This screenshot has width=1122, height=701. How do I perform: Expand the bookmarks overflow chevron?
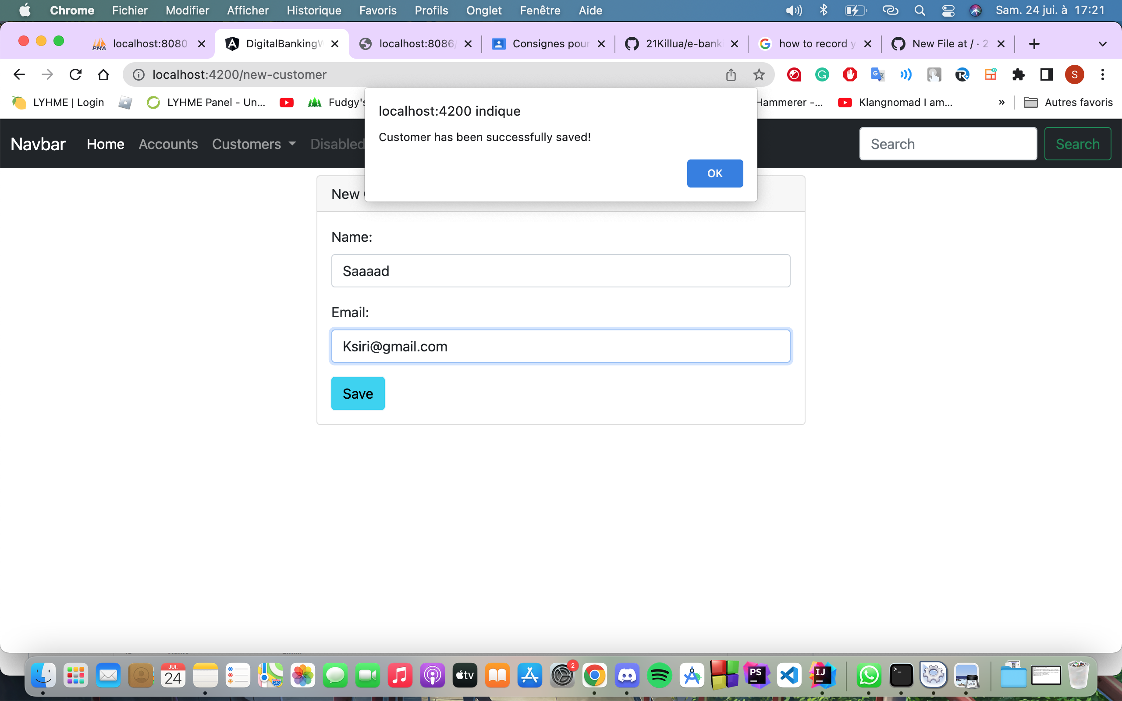tap(1001, 102)
